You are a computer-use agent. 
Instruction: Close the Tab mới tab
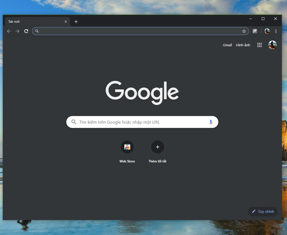(x=66, y=21)
